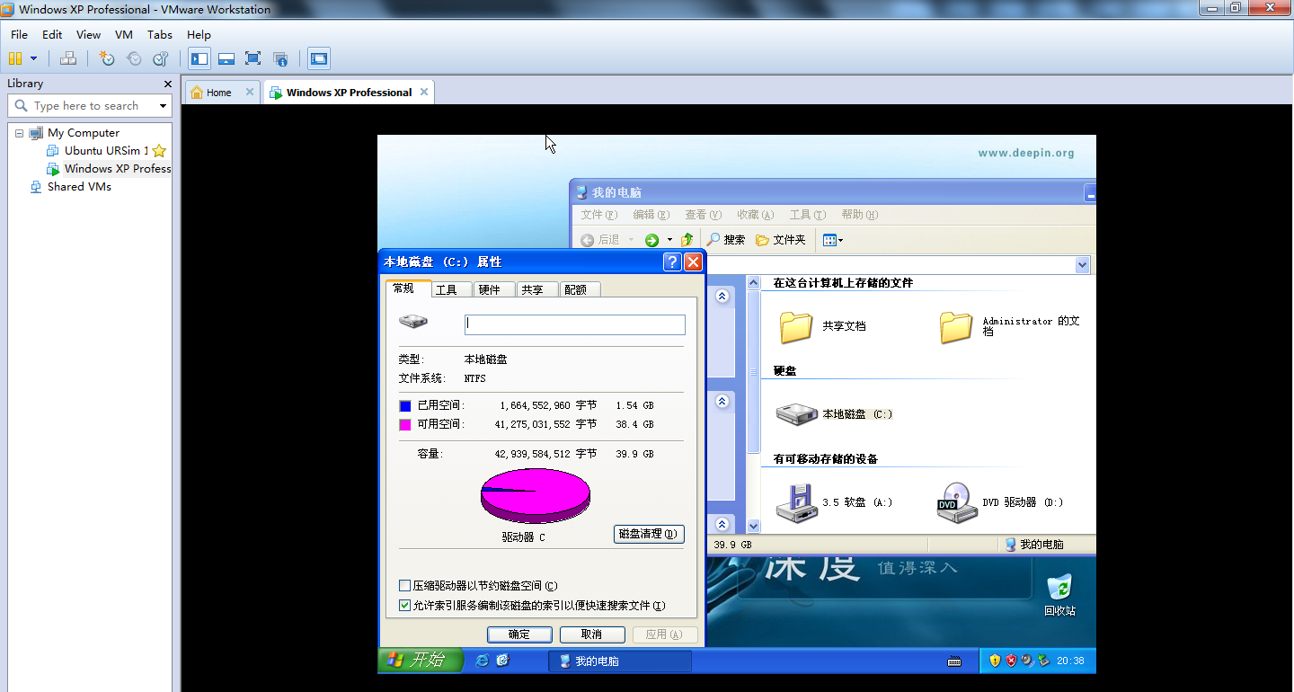
Task: Open the 编辑 menu in 我的电脑 window
Action: [x=651, y=215]
